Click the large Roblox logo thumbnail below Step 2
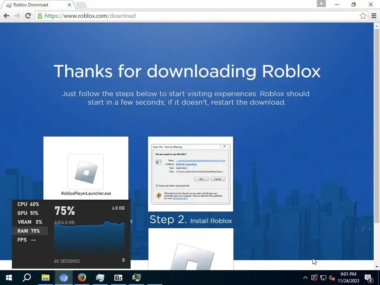 [x=191, y=249]
